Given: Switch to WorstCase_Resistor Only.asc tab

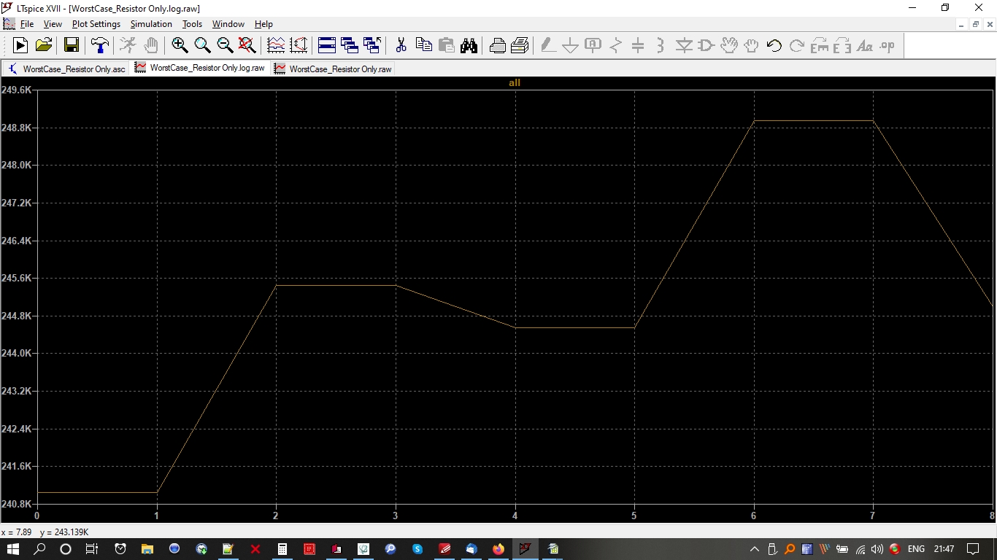Looking at the screenshot, I should 66,69.
